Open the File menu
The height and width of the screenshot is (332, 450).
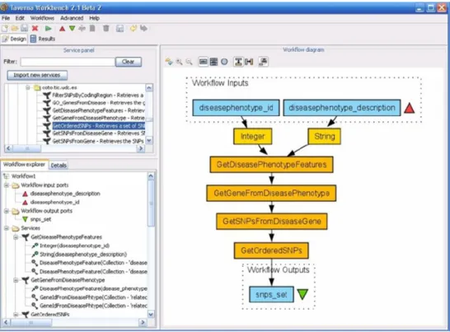coord(6,18)
